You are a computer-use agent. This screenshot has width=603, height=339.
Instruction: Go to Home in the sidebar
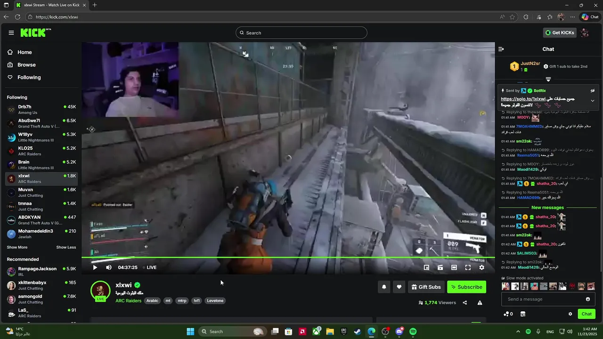coord(24,52)
